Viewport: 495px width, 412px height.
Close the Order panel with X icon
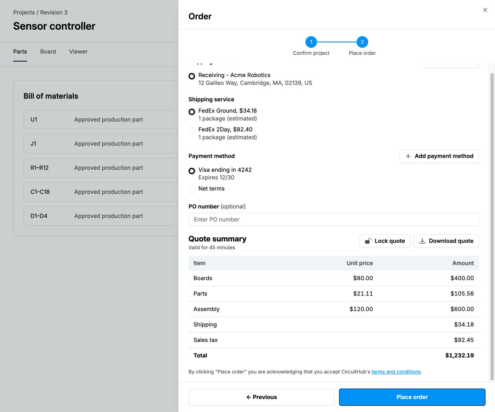click(485, 10)
